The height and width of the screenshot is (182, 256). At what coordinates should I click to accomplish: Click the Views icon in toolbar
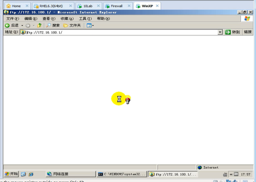coord(89,25)
